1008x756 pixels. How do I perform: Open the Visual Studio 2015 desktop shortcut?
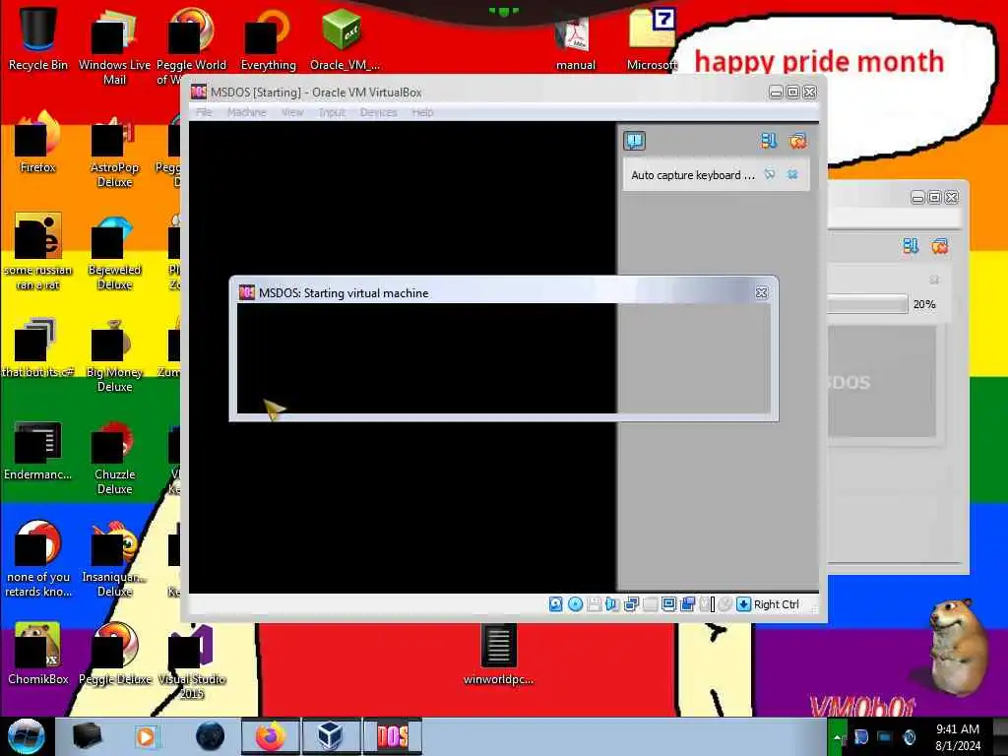click(x=191, y=661)
